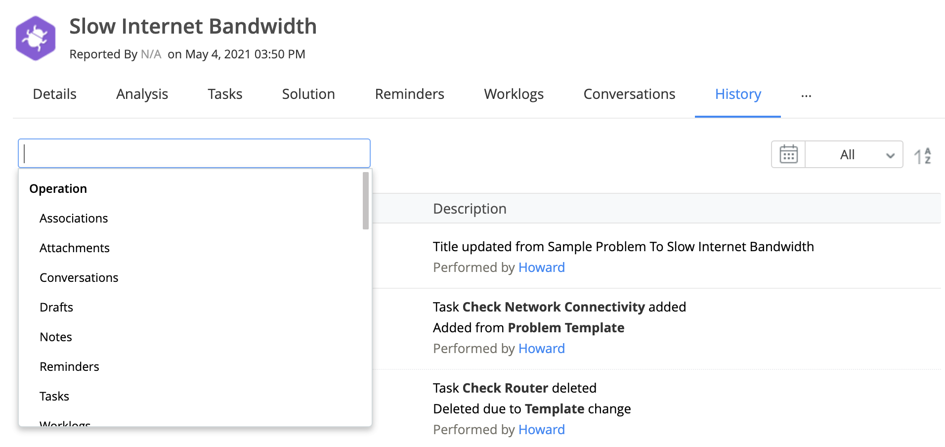The height and width of the screenshot is (447, 945).
Task: Select the Drafts operation option
Action: click(x=56, y=307)
